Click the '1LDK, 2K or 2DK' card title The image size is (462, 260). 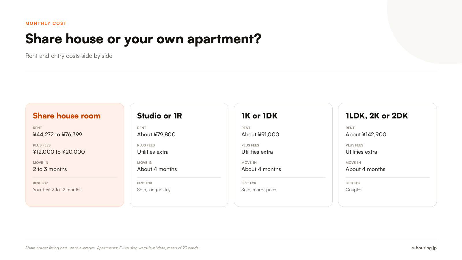377,116
